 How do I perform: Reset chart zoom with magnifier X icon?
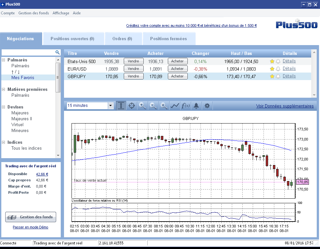pos(164,106)
